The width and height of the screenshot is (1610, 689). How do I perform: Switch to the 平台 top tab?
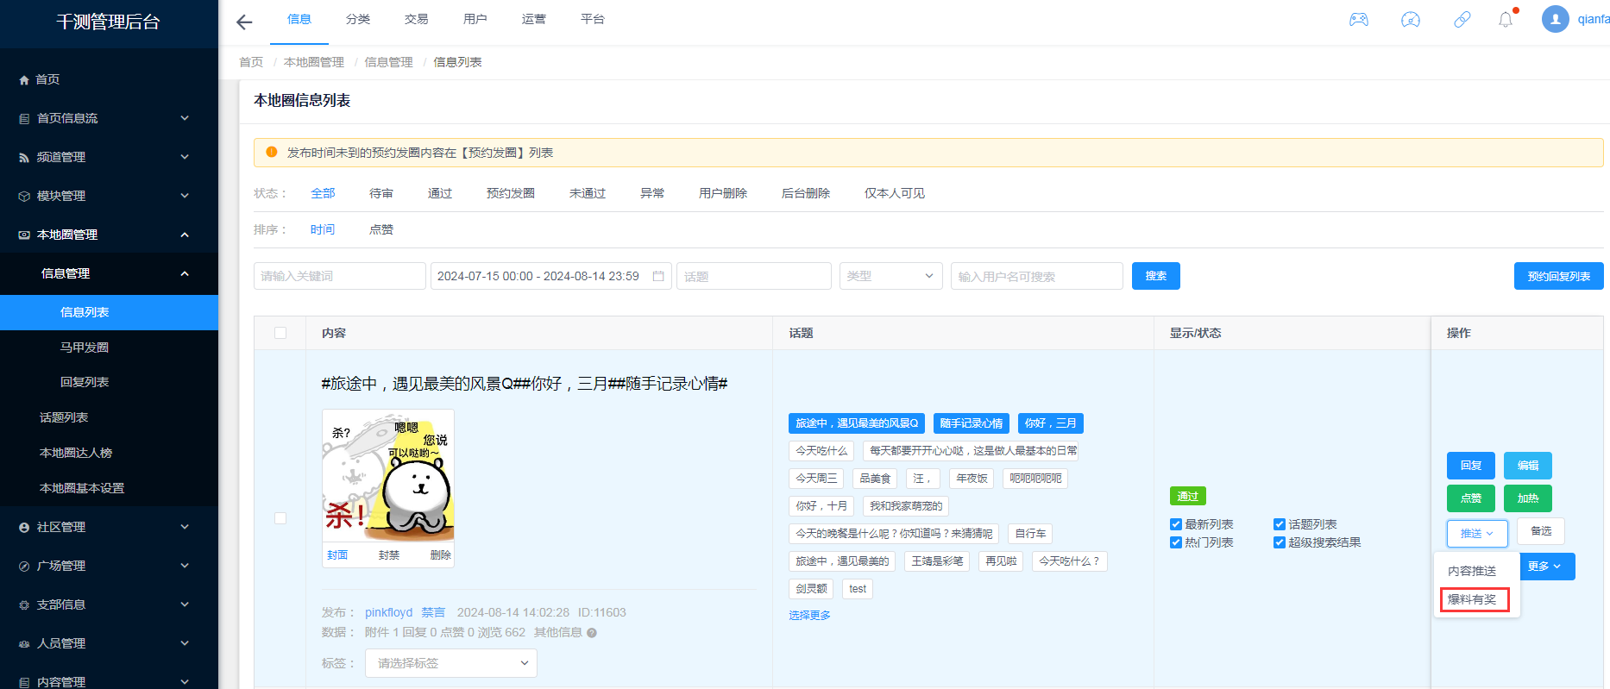pos(593,19)
